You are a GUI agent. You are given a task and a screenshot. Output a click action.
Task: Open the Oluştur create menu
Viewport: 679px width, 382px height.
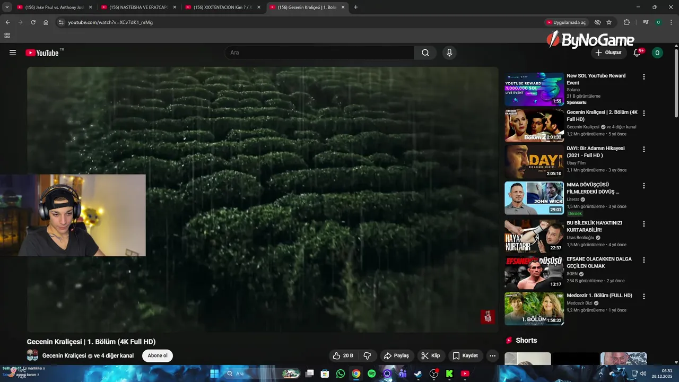click(x=608, y=53)
